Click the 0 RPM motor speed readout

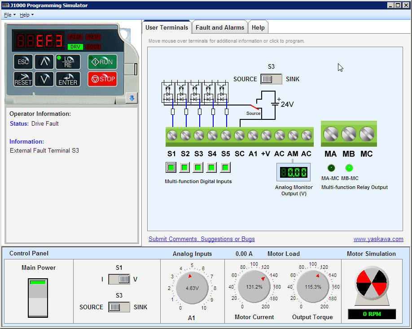[x=372, y=314]
